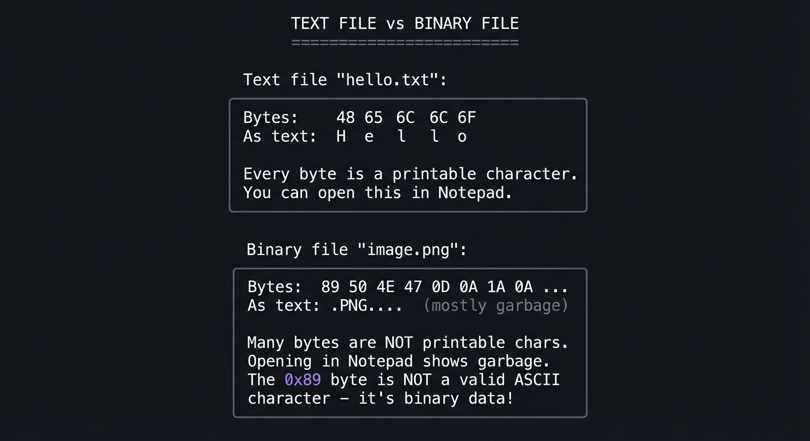
Task: Click the gray "(mostly garbage)" note
Action: click(495, 305)
